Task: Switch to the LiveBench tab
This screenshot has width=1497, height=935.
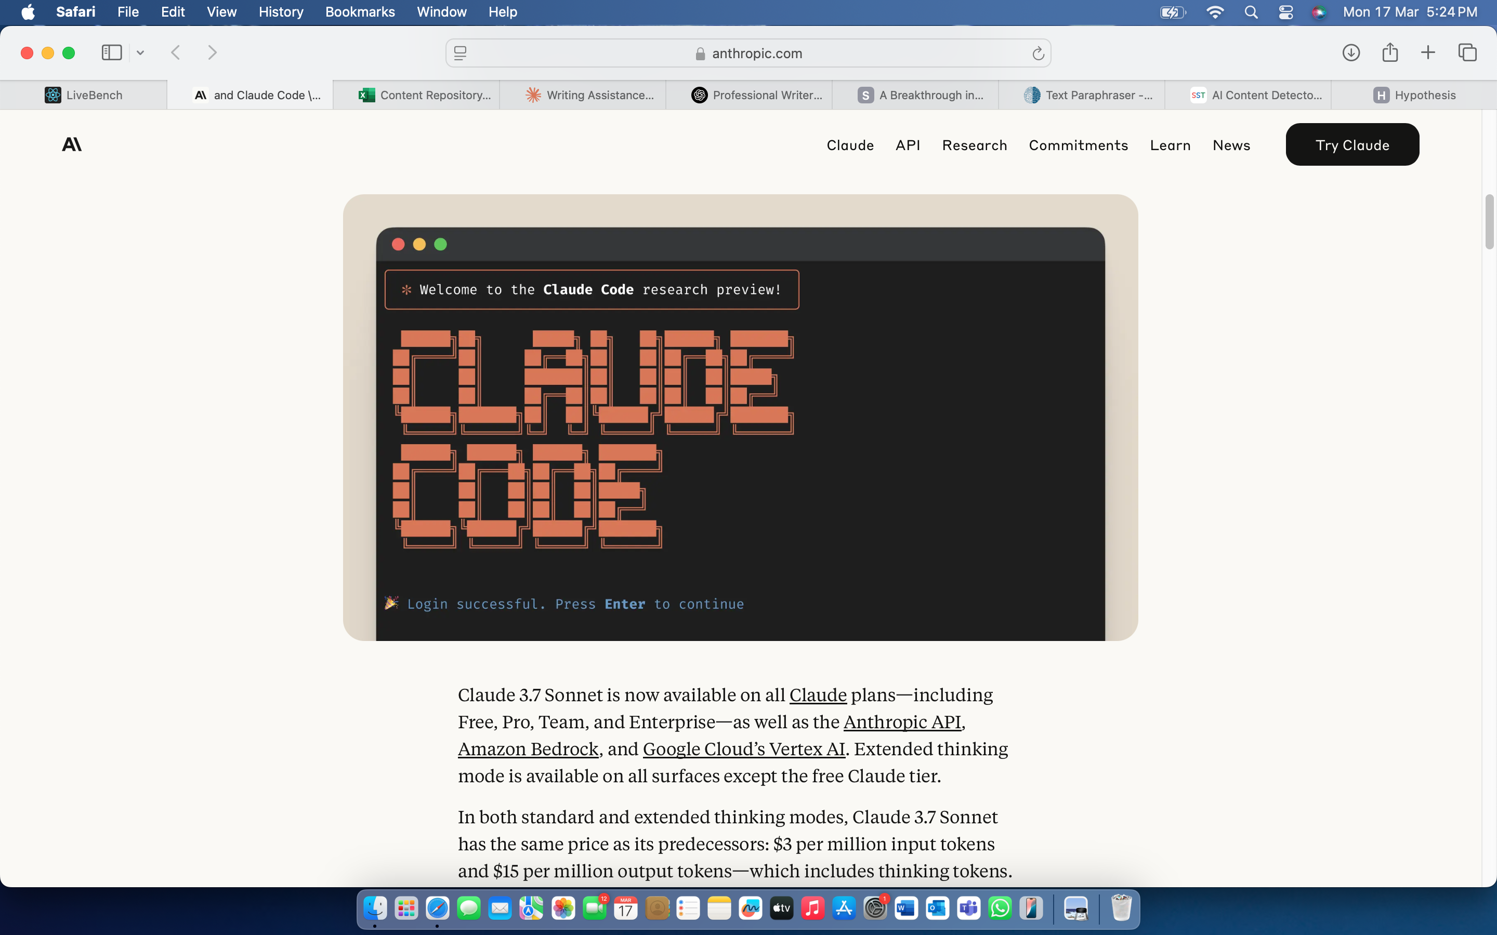Action: pyautogui.click(x=84, y=95)
